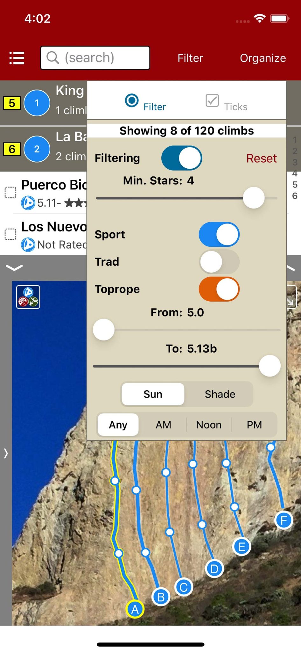Open the hamburger list menu icon
Image resolution: width=301 pixels, height=653 pixels.
tap(17, 58)
